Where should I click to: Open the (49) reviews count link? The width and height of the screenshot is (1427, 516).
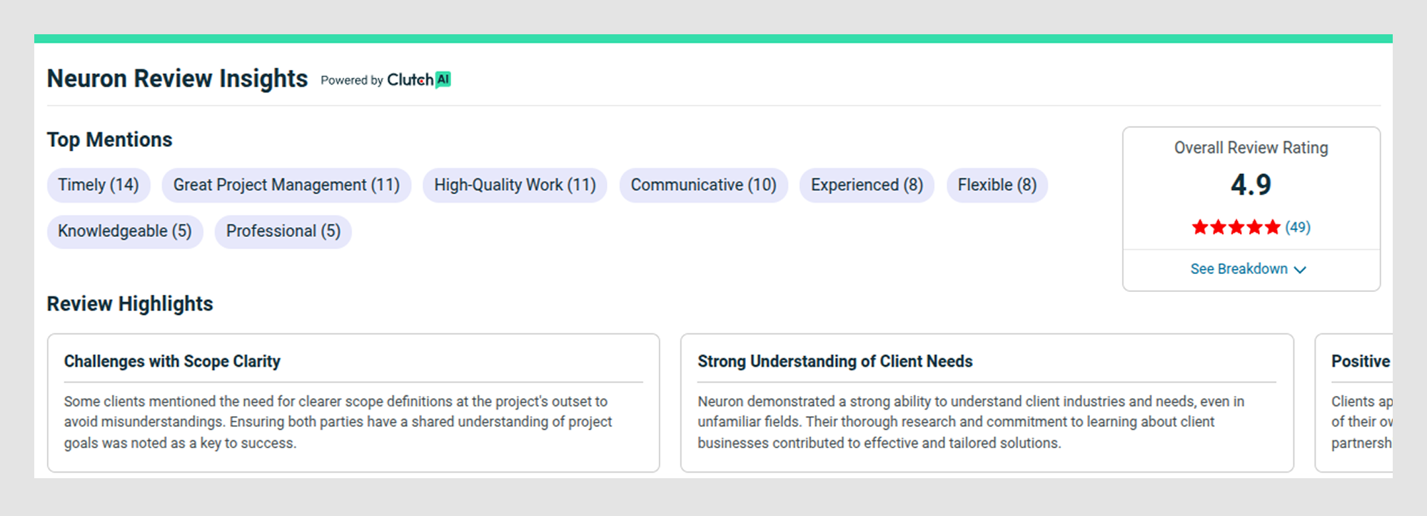point(1298,228)
